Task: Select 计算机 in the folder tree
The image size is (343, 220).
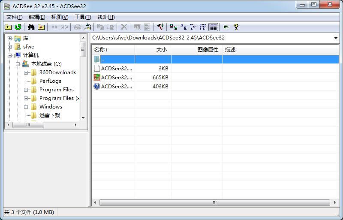Action: pos(31,55)
